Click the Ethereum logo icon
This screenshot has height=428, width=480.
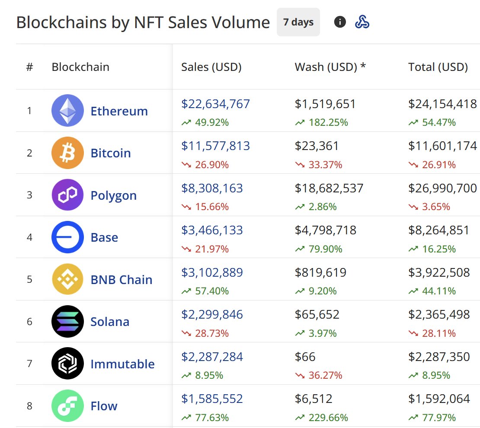pyautogui.click(x=67, y=111)
